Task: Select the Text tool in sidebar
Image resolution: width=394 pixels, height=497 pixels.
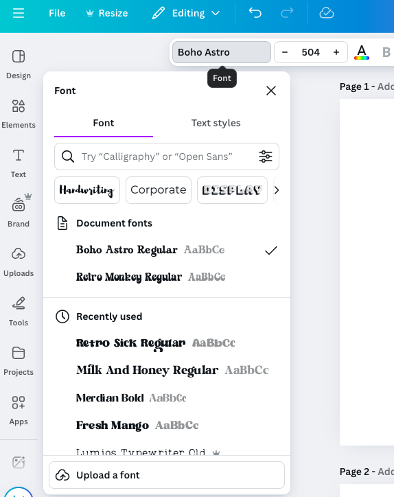Action: pyautogui.click(x=19, y=164)
